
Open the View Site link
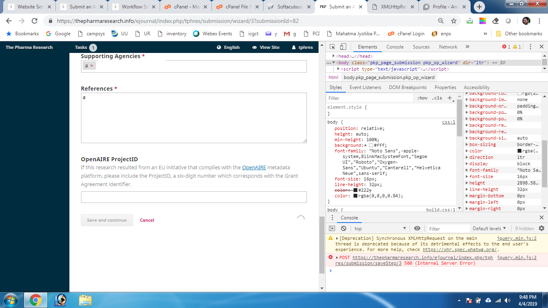[266, 47]
